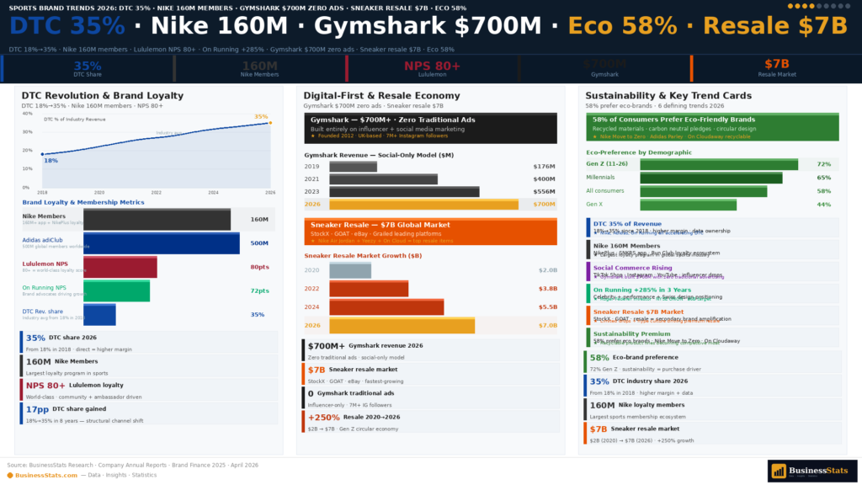Click the star bullet under Gymshark banner

pos(313,136)
